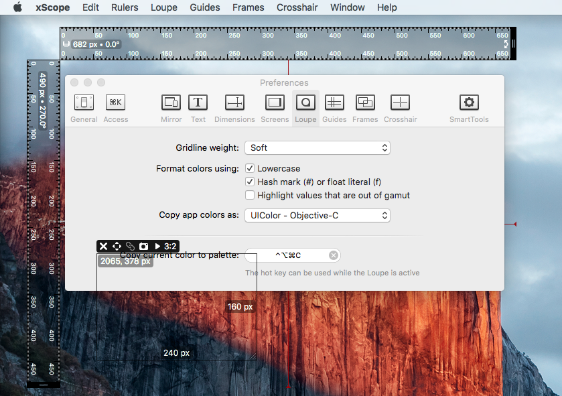Open the Copy app colors as dropdown
Viewport: 562px width, 396px height.
tap(318, 215)
